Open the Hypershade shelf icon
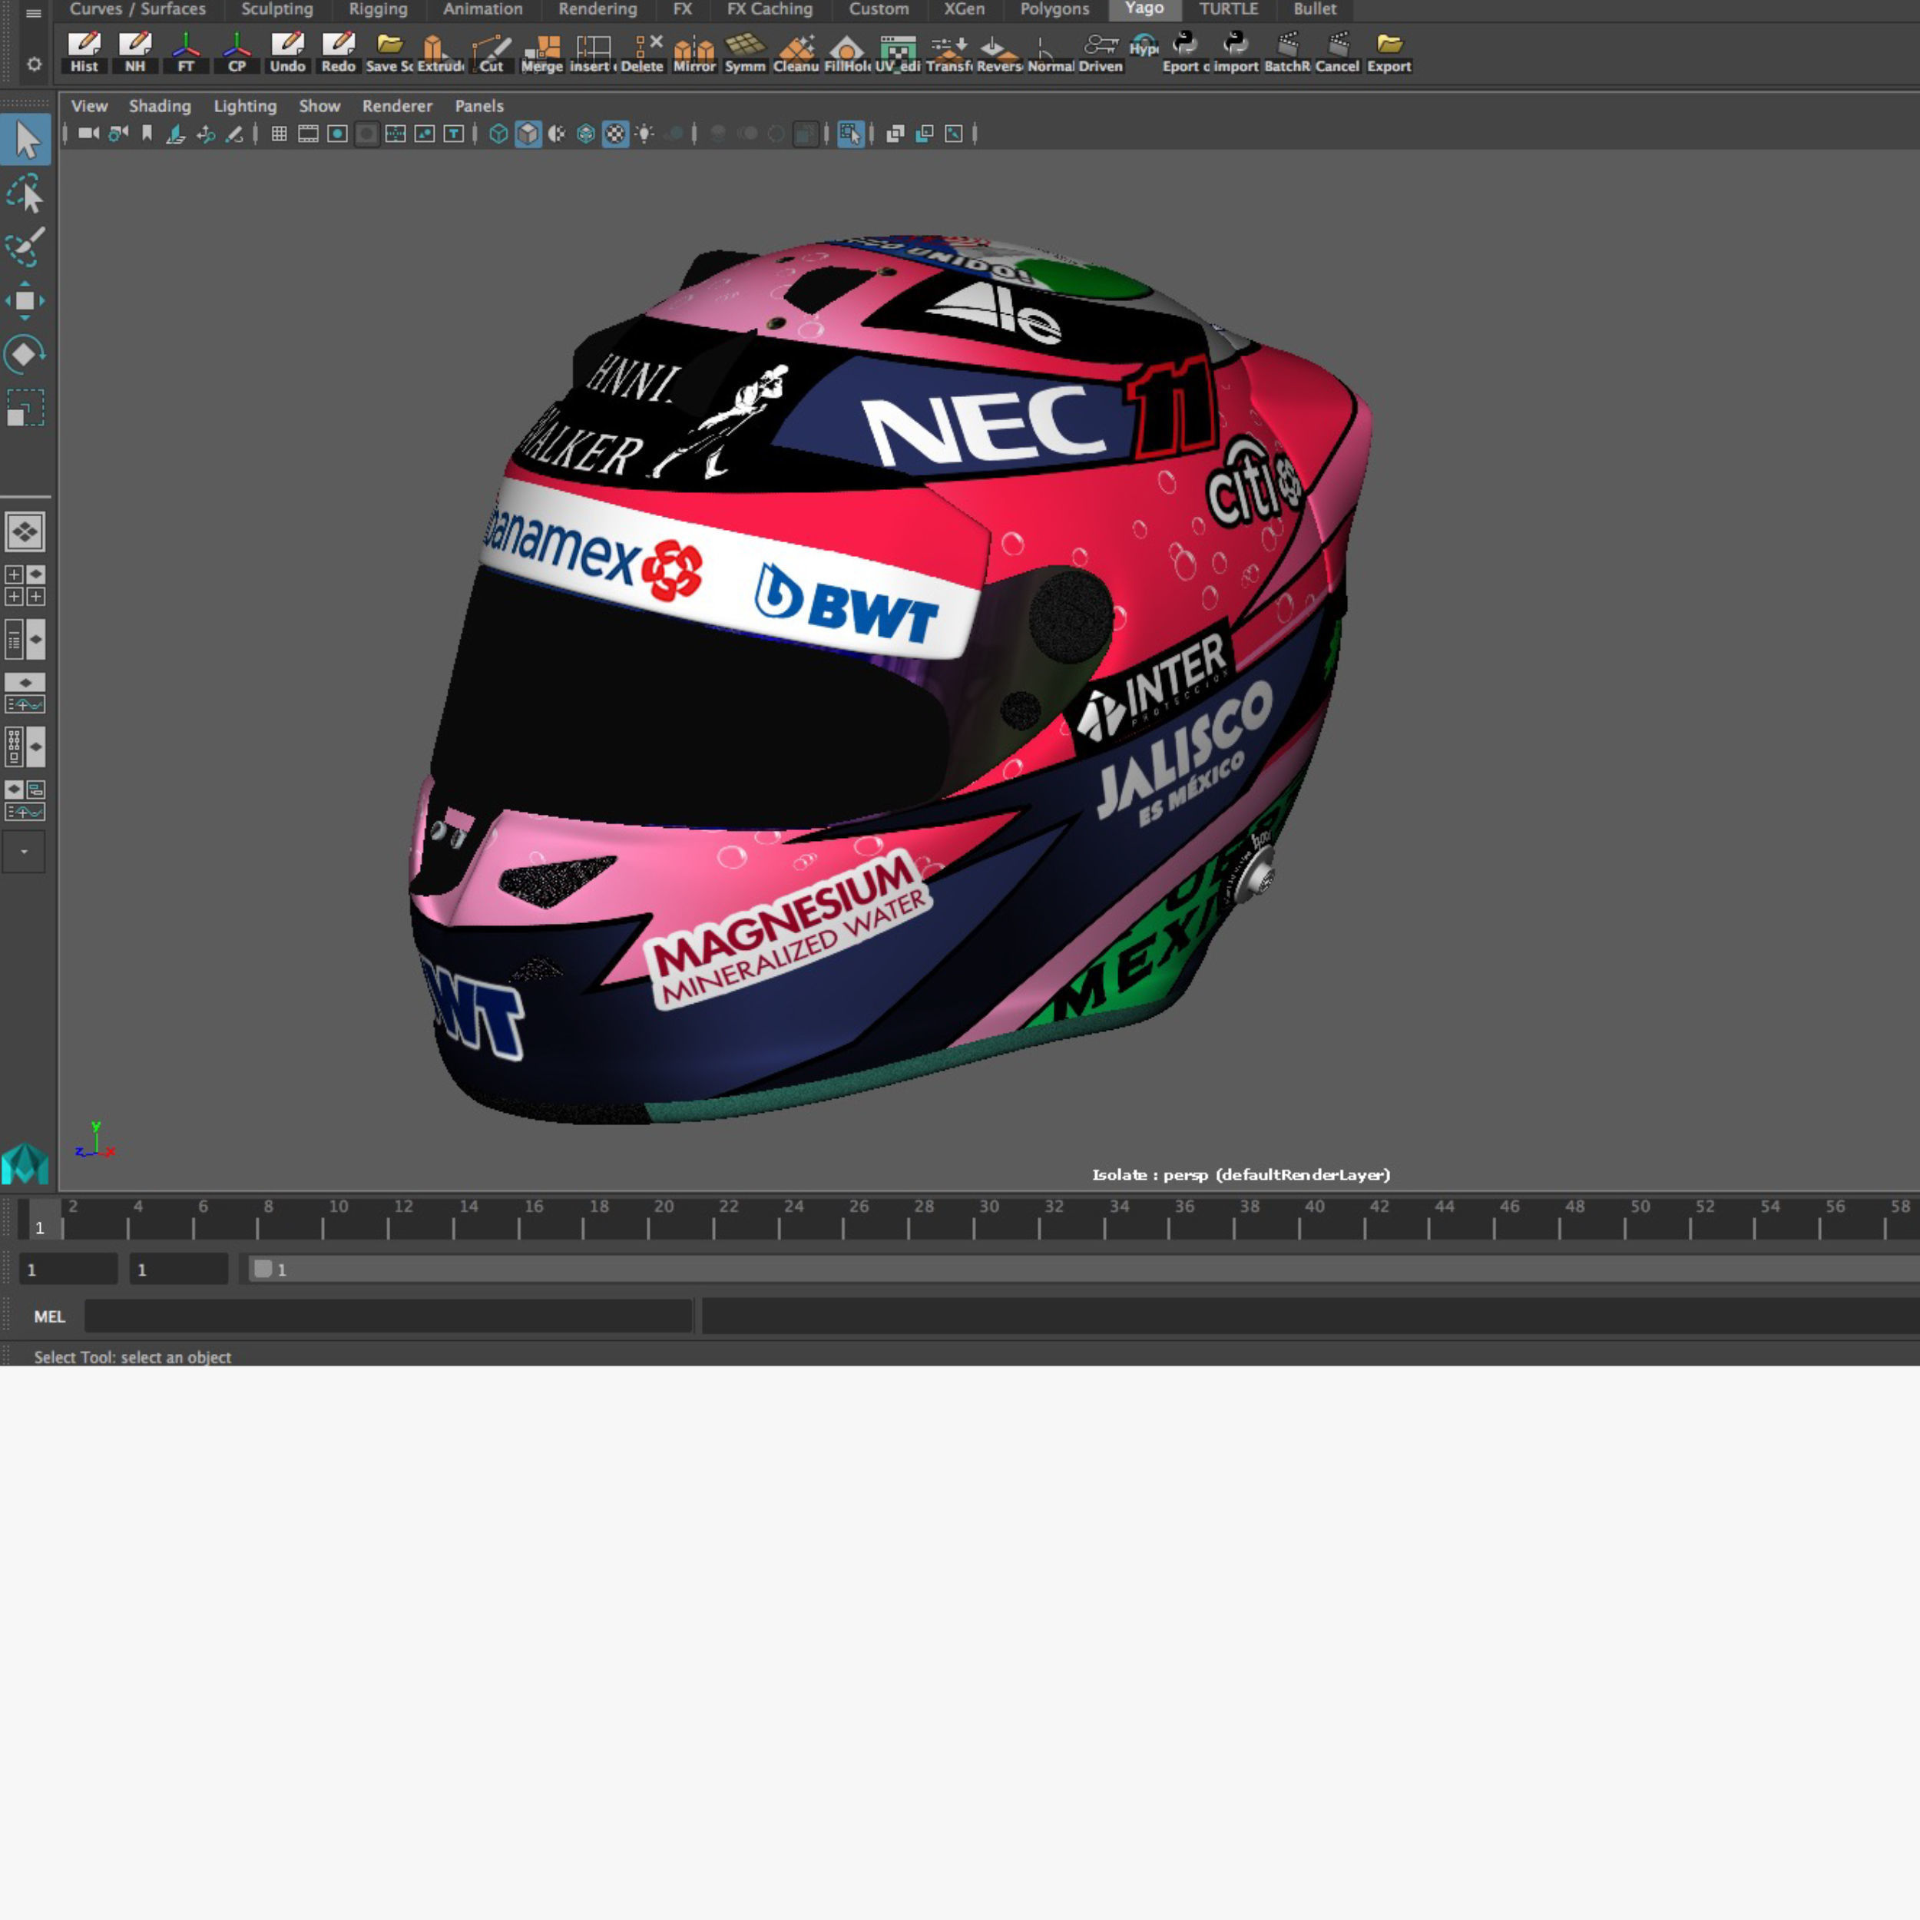This screenshot has width=1920, height=1920. pos(1144,46)
